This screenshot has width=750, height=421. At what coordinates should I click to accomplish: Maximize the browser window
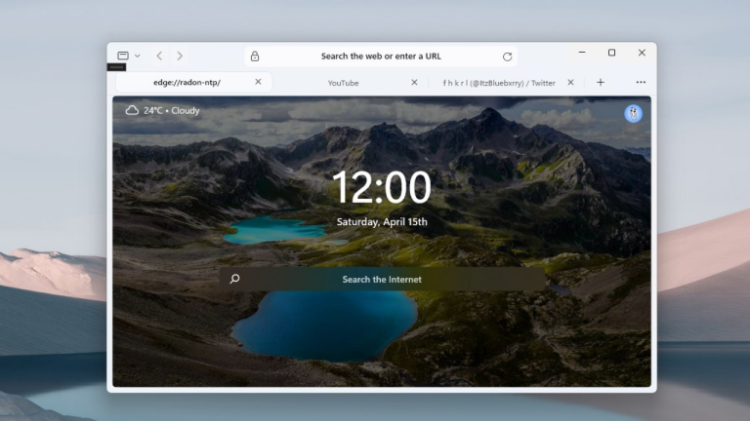pos(611,53)
